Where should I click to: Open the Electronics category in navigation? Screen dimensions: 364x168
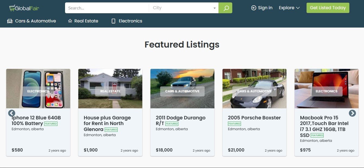tap(130, 21)
